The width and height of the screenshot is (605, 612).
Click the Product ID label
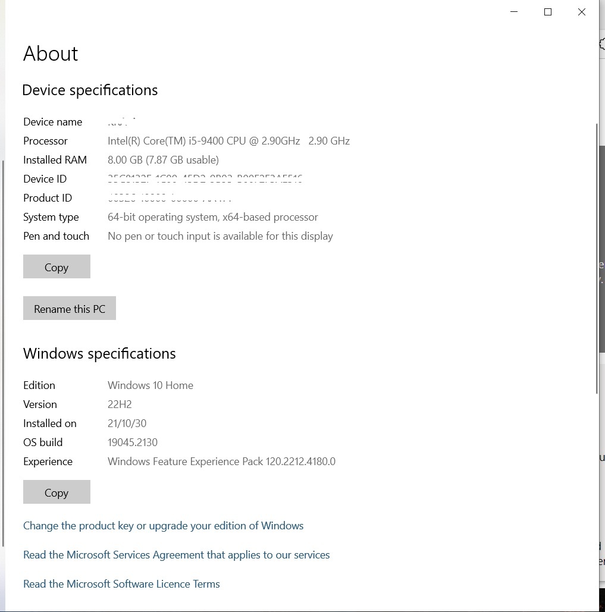point(48,198)
